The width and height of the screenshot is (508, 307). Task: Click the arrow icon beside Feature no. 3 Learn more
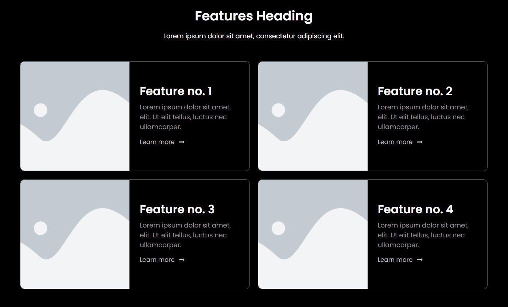pos(182,260)
